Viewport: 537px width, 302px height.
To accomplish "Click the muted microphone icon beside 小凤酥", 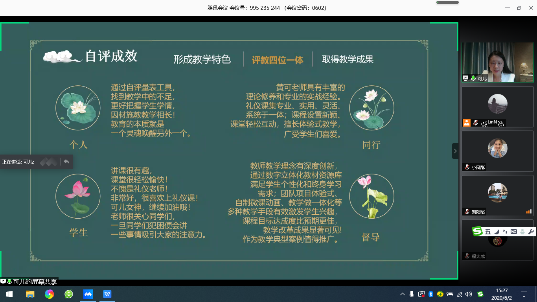I will click(467, 168).
